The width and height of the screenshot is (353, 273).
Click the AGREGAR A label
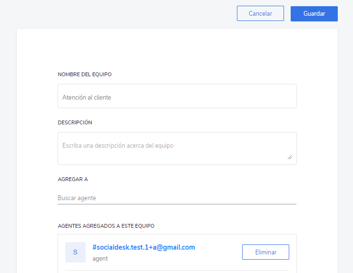[73, 179]
